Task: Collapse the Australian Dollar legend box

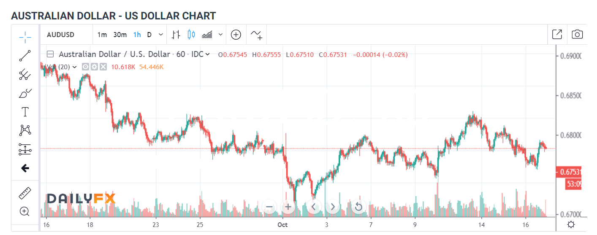Action: (50, 54)
